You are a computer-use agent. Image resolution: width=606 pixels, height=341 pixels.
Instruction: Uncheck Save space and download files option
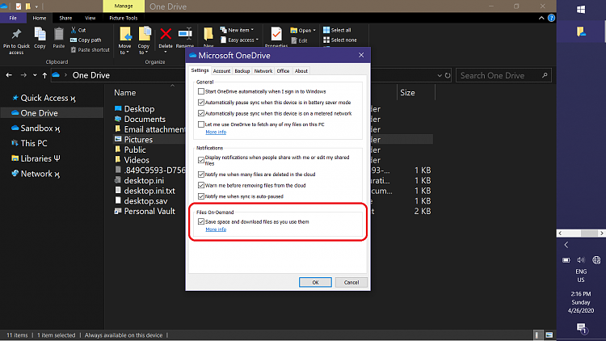point(201,221)
